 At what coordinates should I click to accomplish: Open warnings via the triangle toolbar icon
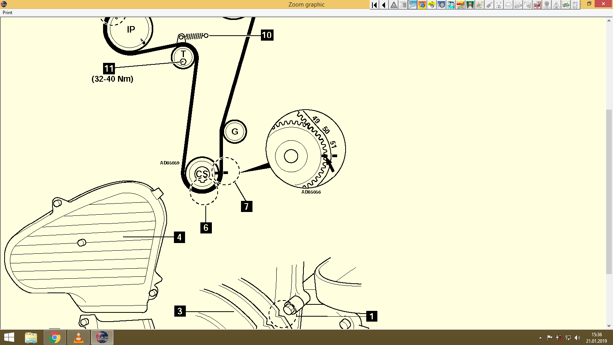point(393,5)
